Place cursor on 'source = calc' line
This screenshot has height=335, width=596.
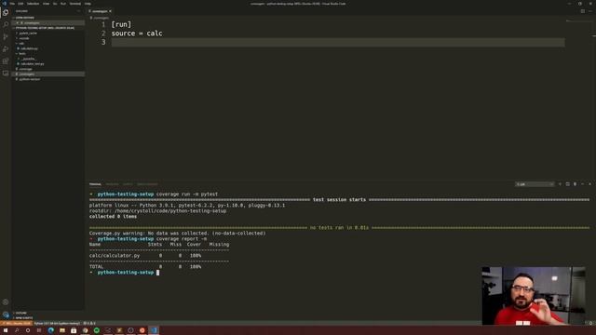click(137, 33)
